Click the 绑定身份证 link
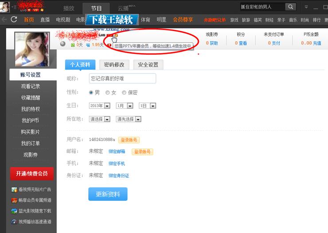The width and height of the screenshot is (328, 233). click(x=119, y=176)
